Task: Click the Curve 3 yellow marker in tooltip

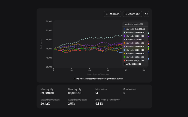Action: coord(125,54)
